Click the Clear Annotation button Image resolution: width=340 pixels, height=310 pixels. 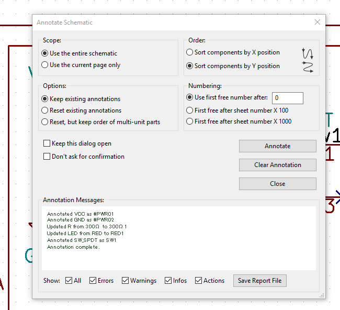tap(278, 165)
